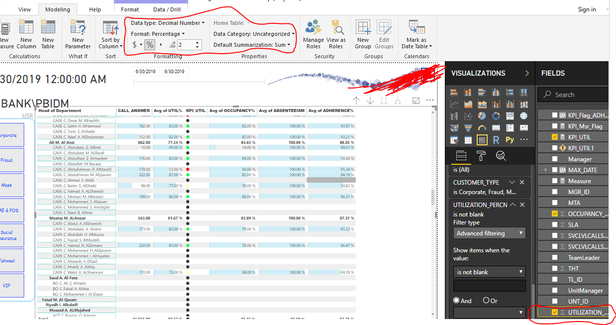Select the Scatter chart visual
This screenshot has height=325, width=616.
468,116
